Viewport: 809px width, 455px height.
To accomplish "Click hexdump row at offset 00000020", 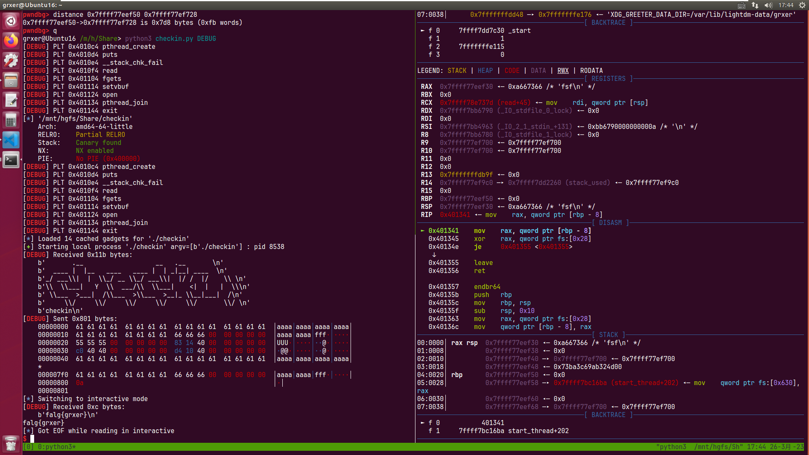I will click(x=194, y=343).
